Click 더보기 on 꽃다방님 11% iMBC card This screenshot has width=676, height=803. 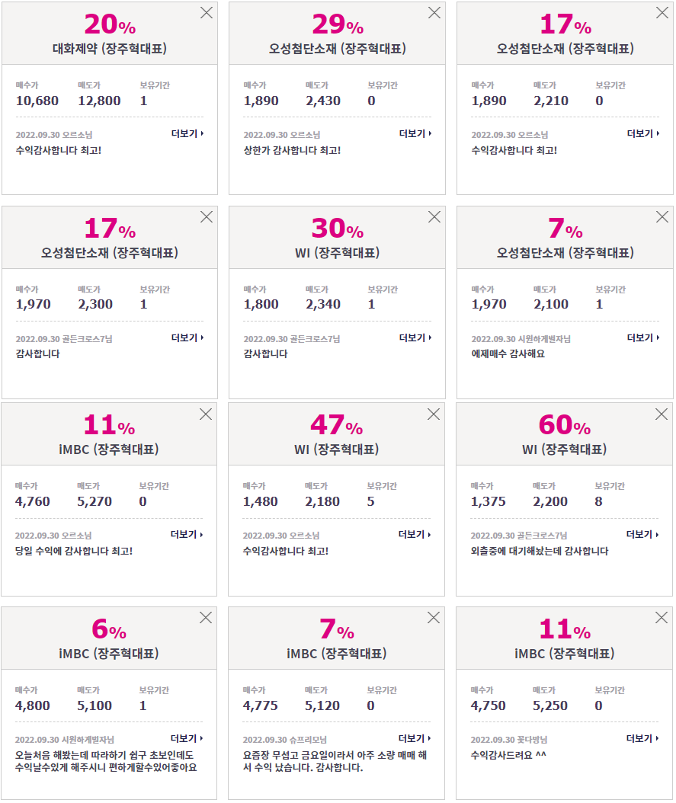pyautogui.click(x=642, y=738)
